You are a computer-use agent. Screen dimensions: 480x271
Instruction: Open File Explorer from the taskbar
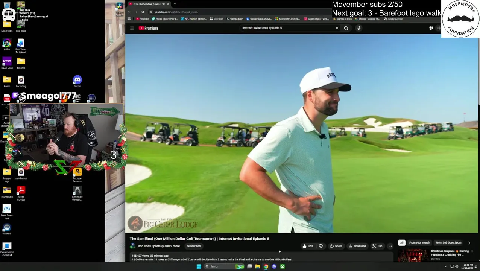point(258,266)
